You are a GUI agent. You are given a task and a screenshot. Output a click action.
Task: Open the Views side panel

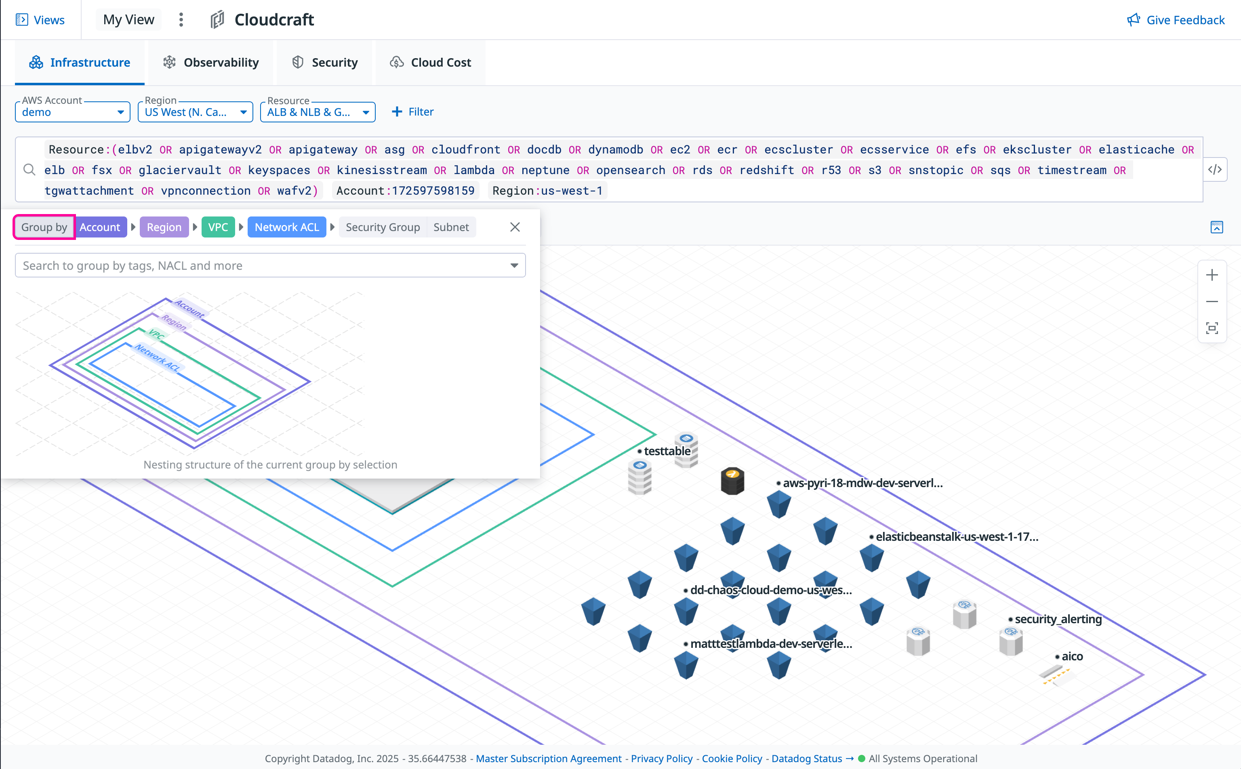click(x=40, y=20)
